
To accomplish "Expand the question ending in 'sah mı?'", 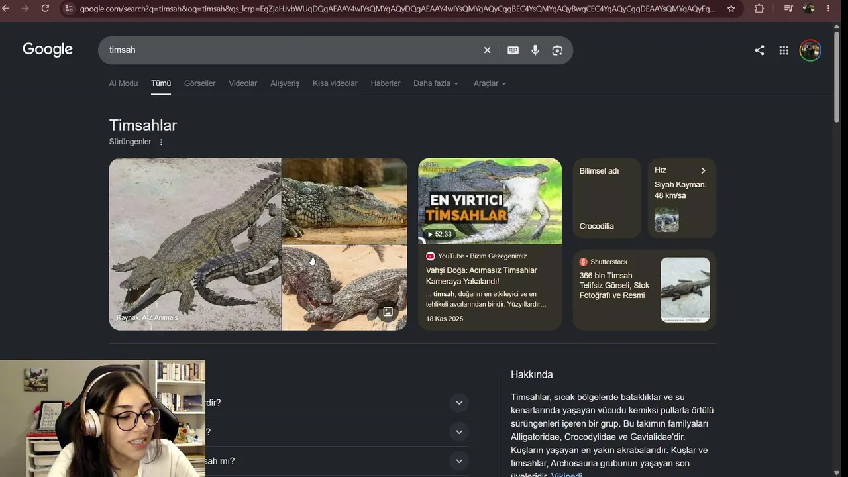I will click(458, 461).
